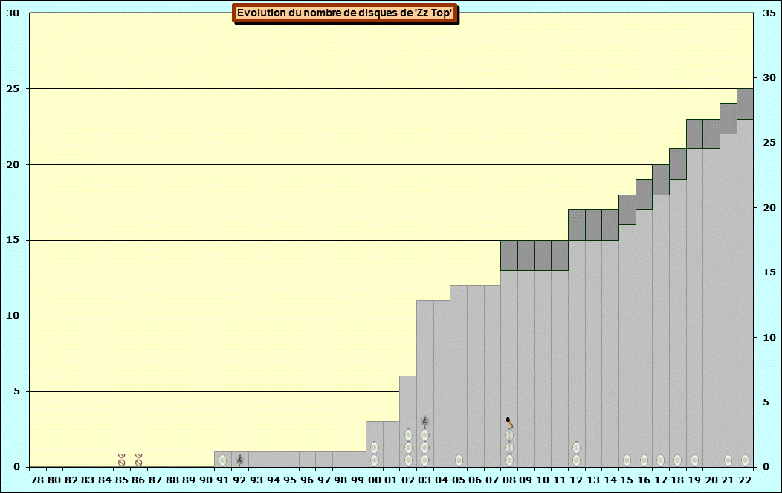Click the lower prohibition icon above year 86
Viewport: 782px width, 493px height.
pos(138,463)
